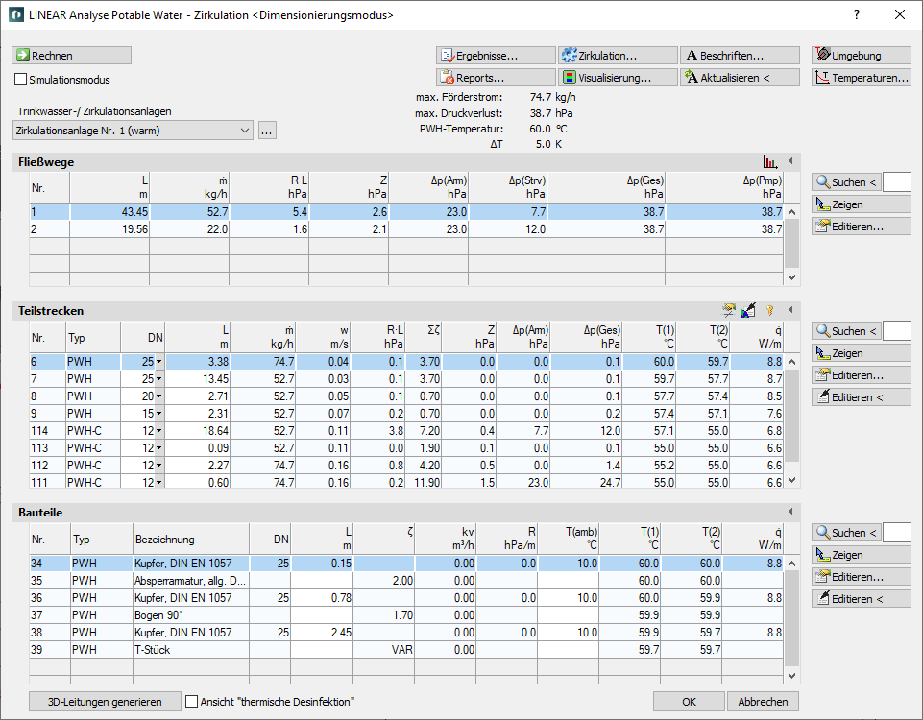
Task: Click the Teilstrecken pipe edit icon in header
Action: [x=729, y=310]
